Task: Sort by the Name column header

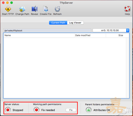Action: (x=39, y=35)
